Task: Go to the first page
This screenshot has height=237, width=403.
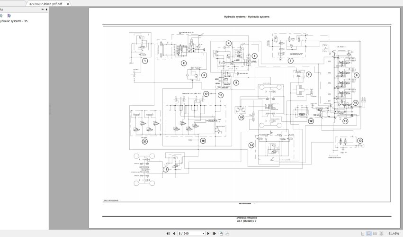Action: (x=168, y=233)
